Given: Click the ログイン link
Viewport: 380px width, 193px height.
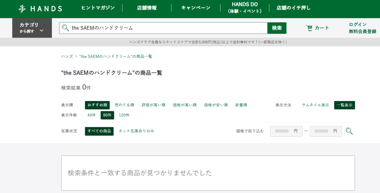Looking at the screenshot, I should coord(358,24).
